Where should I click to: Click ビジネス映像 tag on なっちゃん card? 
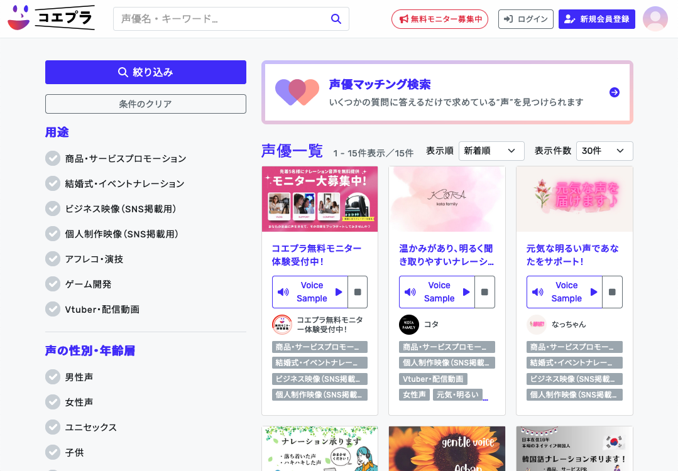point(575,379)
